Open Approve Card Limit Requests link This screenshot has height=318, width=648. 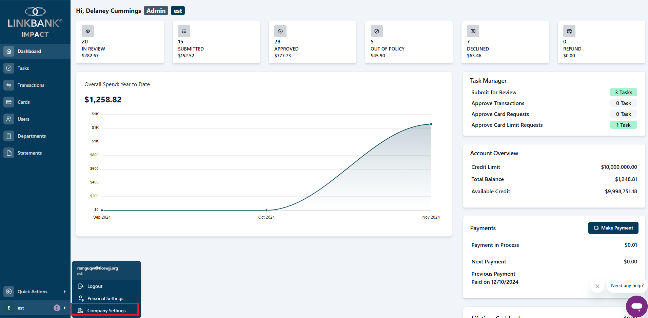point(507,125)
